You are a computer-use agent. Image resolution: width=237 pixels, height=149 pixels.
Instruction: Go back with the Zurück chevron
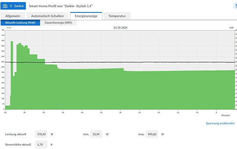(x=11, y=6)
